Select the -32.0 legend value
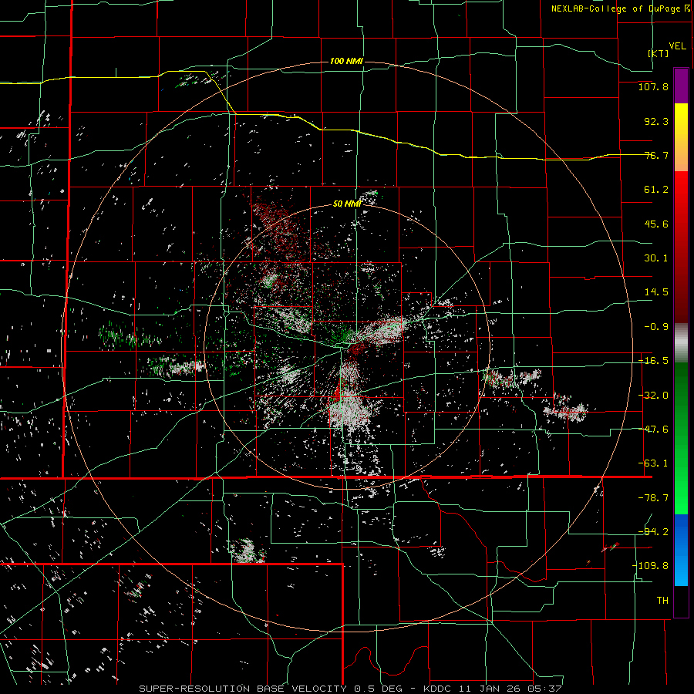This screenshot has height=694, width=694. [653, 396]
